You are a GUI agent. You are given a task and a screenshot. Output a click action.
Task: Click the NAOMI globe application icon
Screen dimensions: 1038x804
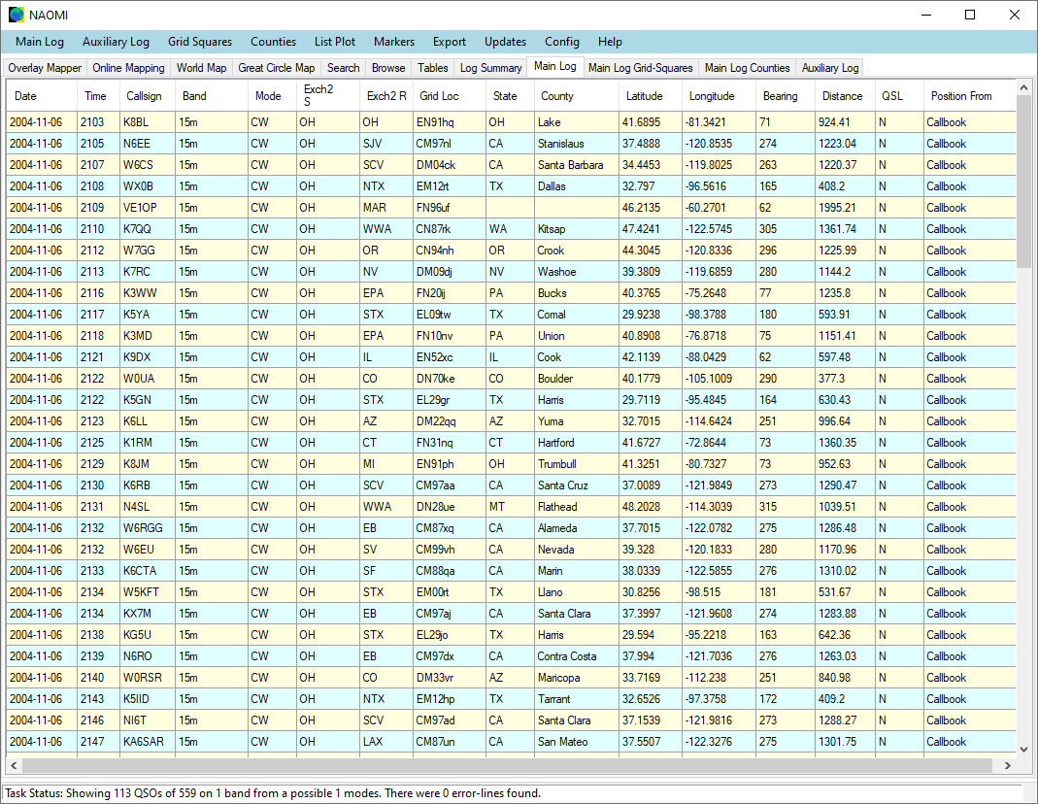(16, 15)
